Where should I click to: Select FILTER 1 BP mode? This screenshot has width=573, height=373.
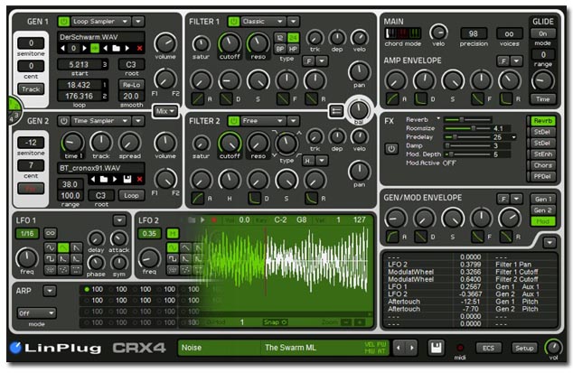pos(280,49)
